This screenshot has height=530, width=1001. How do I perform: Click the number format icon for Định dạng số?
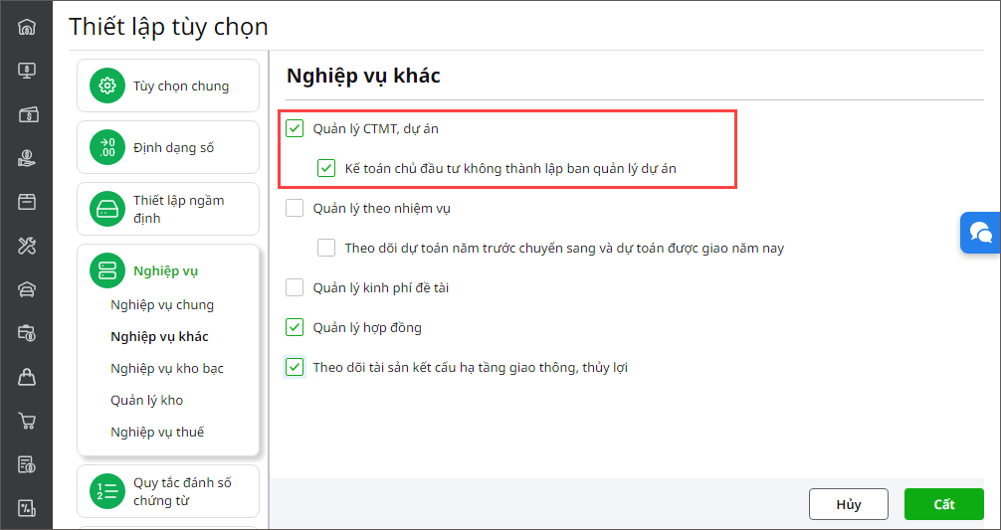tap(107, 147)
